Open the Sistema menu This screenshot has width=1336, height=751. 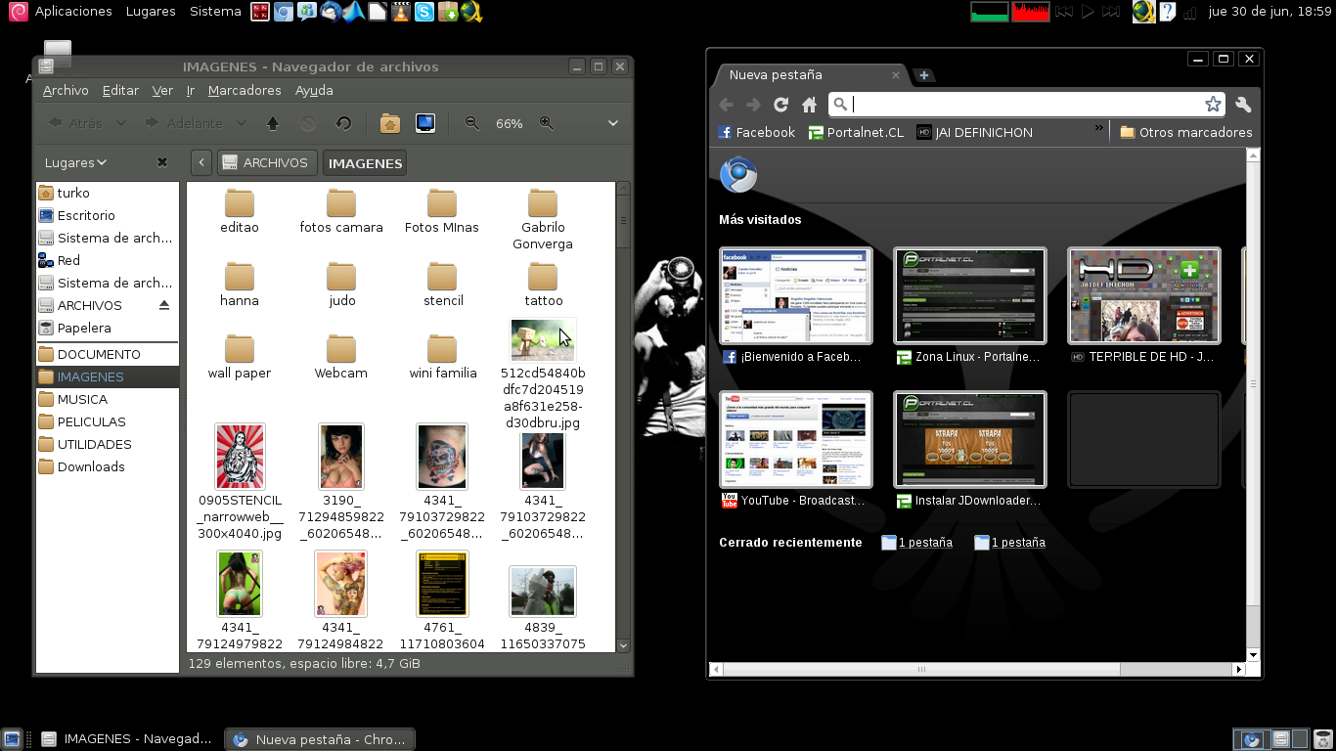click(215, 12)
